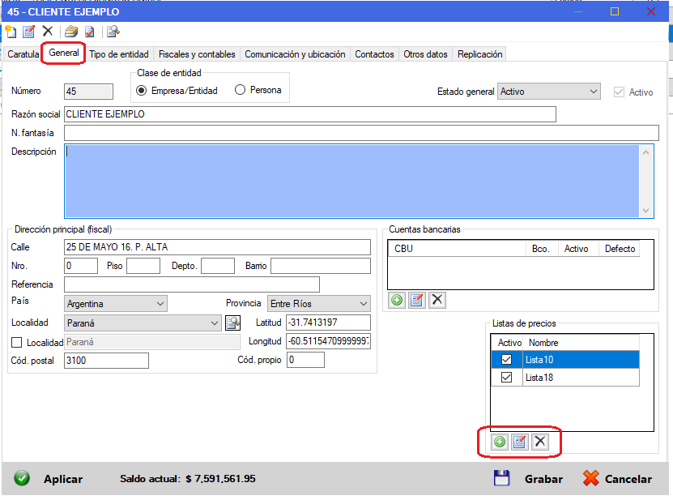The height and width of the screenshot is (500, 673).
Task: Expand the País dropdown
Action: click(x=159, y=304)
